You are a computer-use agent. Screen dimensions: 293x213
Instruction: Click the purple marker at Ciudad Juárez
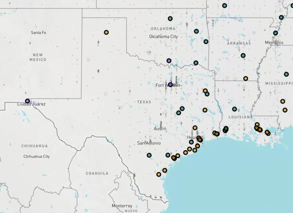[x=27, y=101]
